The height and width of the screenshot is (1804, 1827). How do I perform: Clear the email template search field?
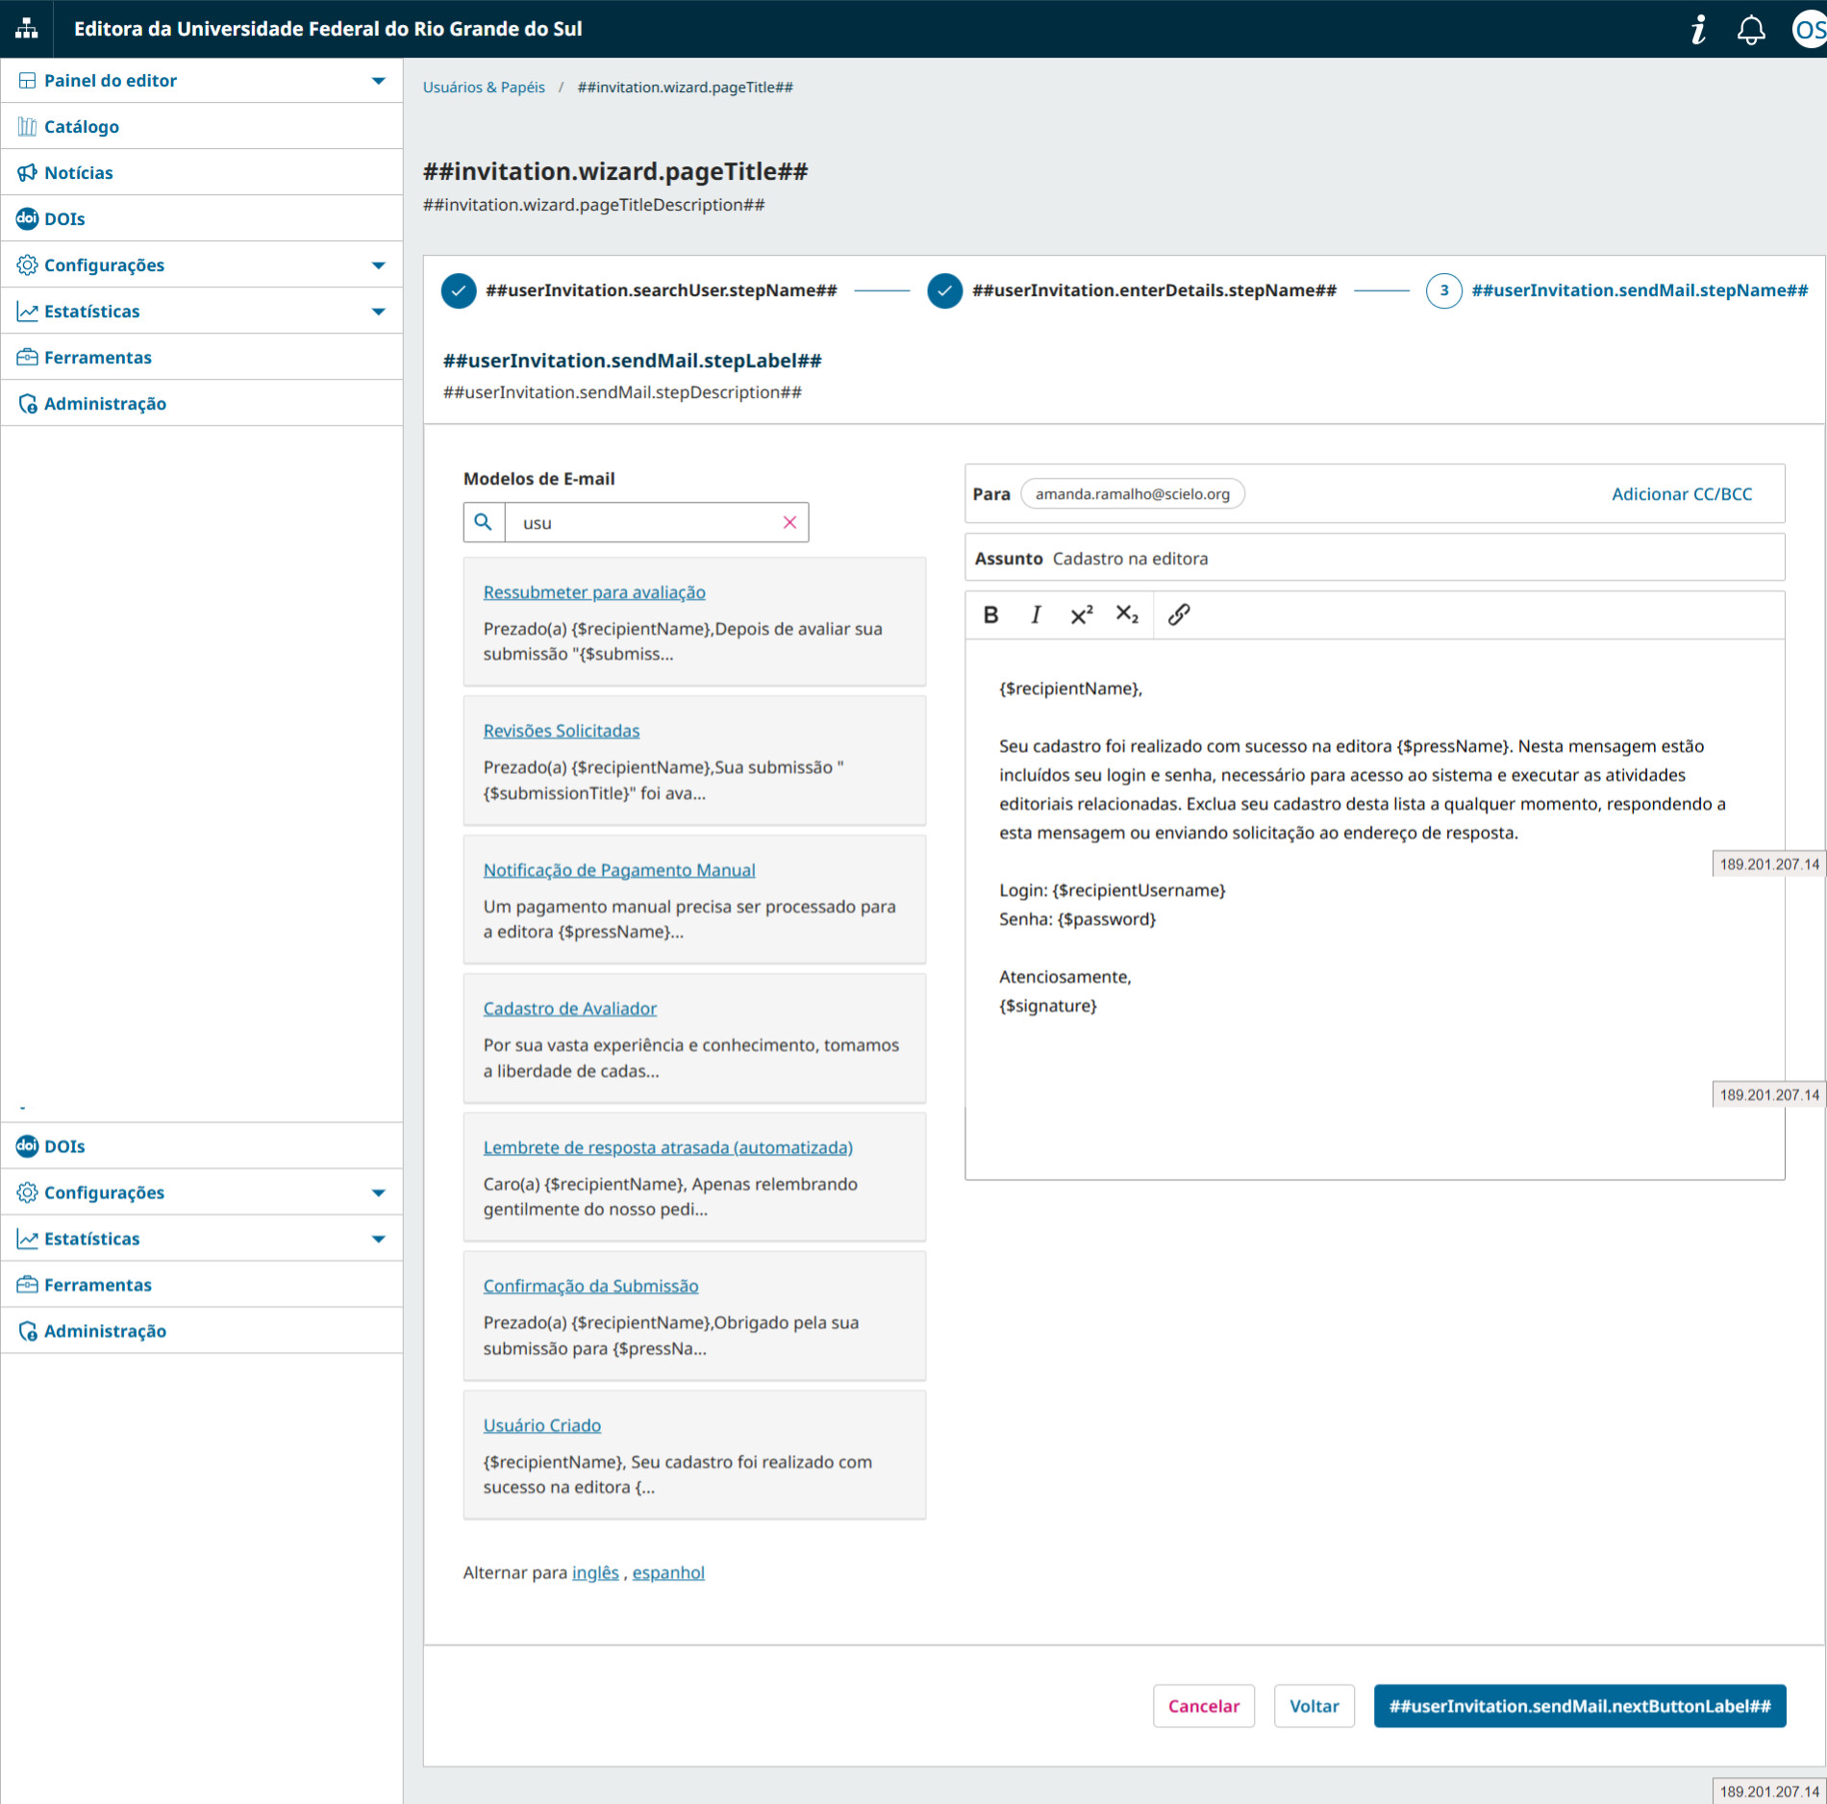pos(789,522)
